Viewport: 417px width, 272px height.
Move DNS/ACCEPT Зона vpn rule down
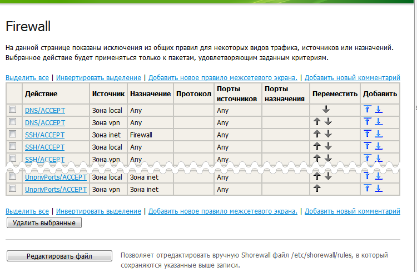pos(328,122)
